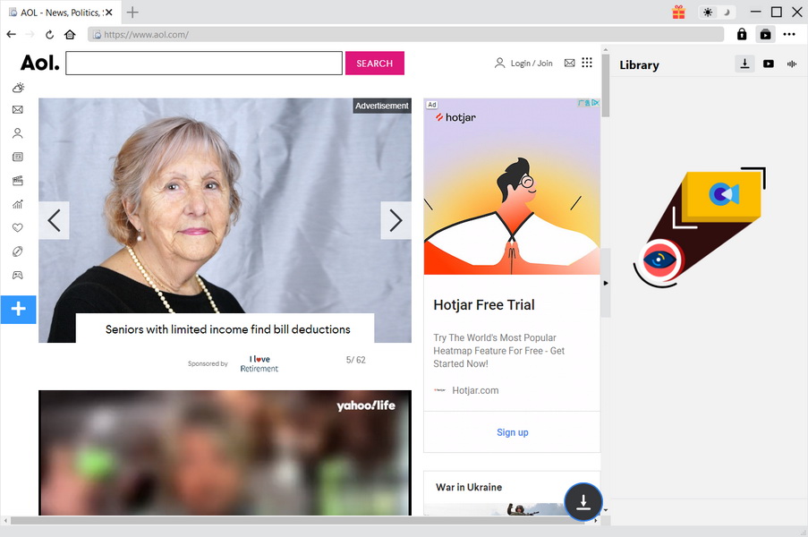Click the address bar with aol.com URL
The height and width of the screenshot is (537, 808).
[x=405, y=35]
